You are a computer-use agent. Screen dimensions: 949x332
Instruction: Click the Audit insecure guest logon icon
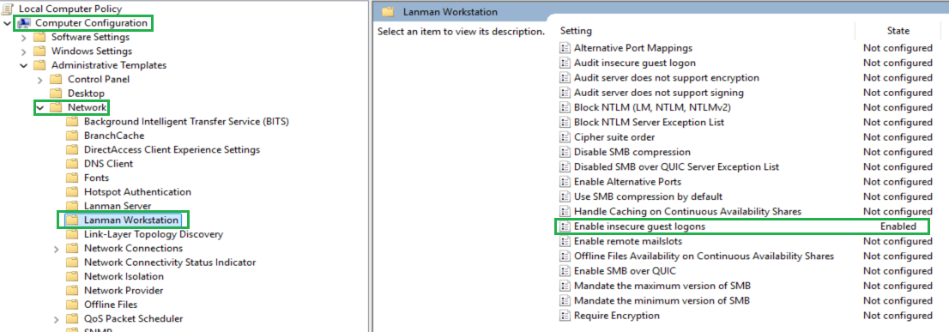(565, 63)
